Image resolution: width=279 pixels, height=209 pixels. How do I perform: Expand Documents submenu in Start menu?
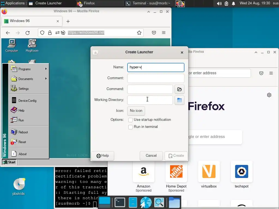pyautogui.click(x=28, y=79)
